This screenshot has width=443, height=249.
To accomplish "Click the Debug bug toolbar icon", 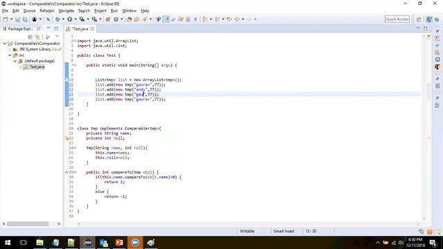I will click(x=57, y=19).
